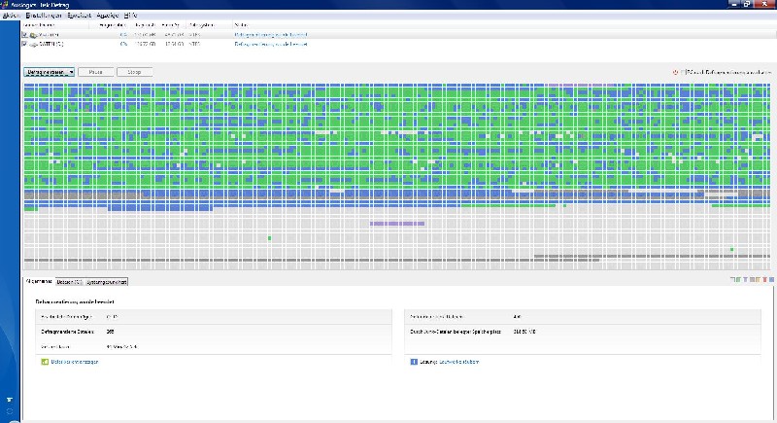Switch to the Systemgesundheit tab
Viewport: 777px width, 423px height.
point(106,282)
